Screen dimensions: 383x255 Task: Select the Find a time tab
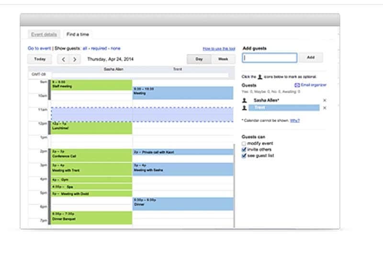77,34
